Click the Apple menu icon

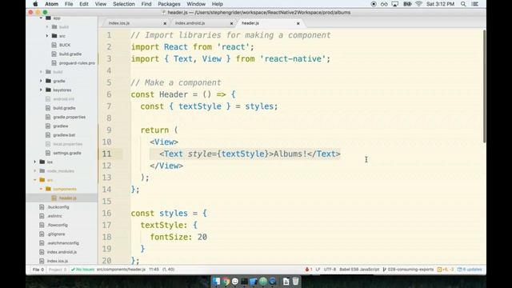tap(35, 4)
